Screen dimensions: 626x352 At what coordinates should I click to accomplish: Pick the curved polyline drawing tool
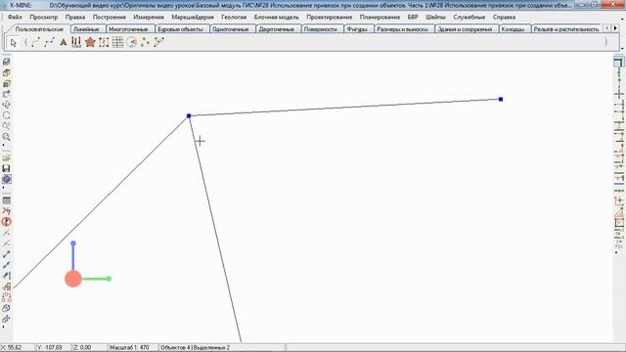[x=36, y=42]
